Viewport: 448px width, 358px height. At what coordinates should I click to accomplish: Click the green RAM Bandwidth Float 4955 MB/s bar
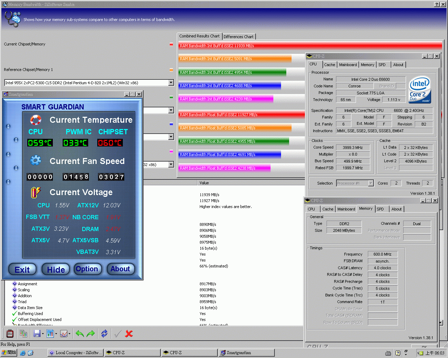(x=234, y=141)
